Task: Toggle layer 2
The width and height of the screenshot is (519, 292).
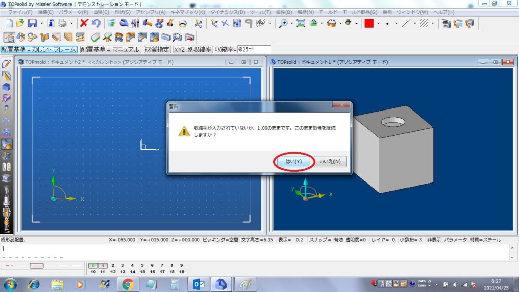Action: pos(113,265)
